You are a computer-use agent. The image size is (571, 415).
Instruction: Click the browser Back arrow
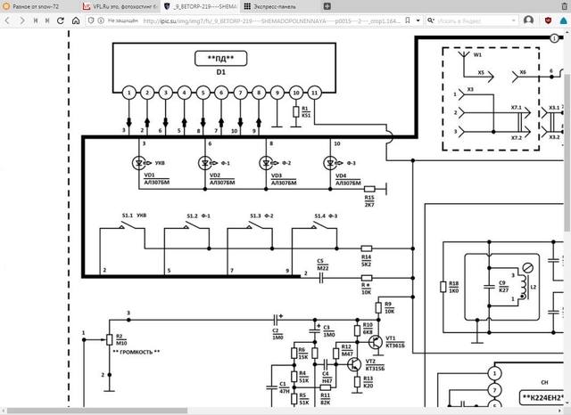pos(7,20)
